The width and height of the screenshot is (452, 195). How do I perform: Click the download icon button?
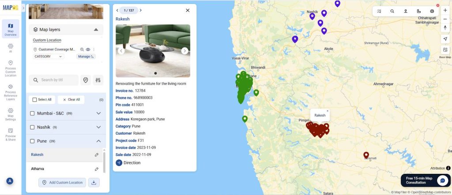[94, 182]
